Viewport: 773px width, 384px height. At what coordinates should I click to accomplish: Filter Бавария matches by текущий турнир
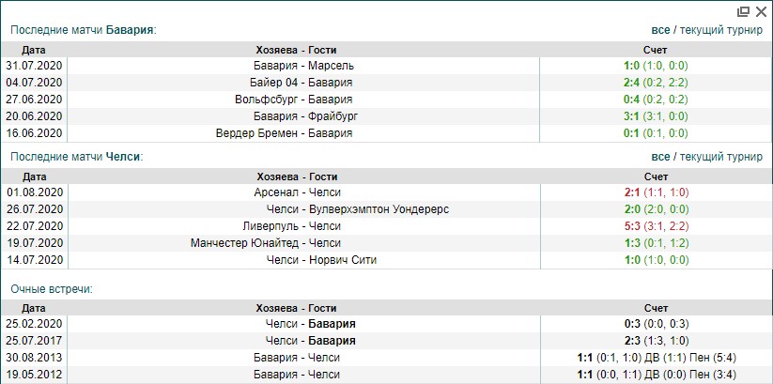(723, 30)
